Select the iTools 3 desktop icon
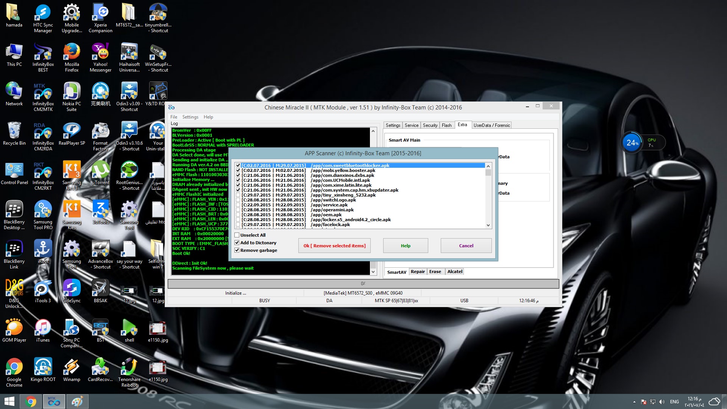The height and width of the screenshot is (409, 727). (43, 291)
